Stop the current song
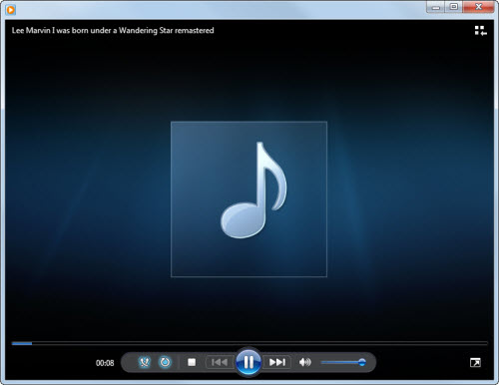This screenshot has width=499, height=385. pyautogui.click(x=192, y=362)
